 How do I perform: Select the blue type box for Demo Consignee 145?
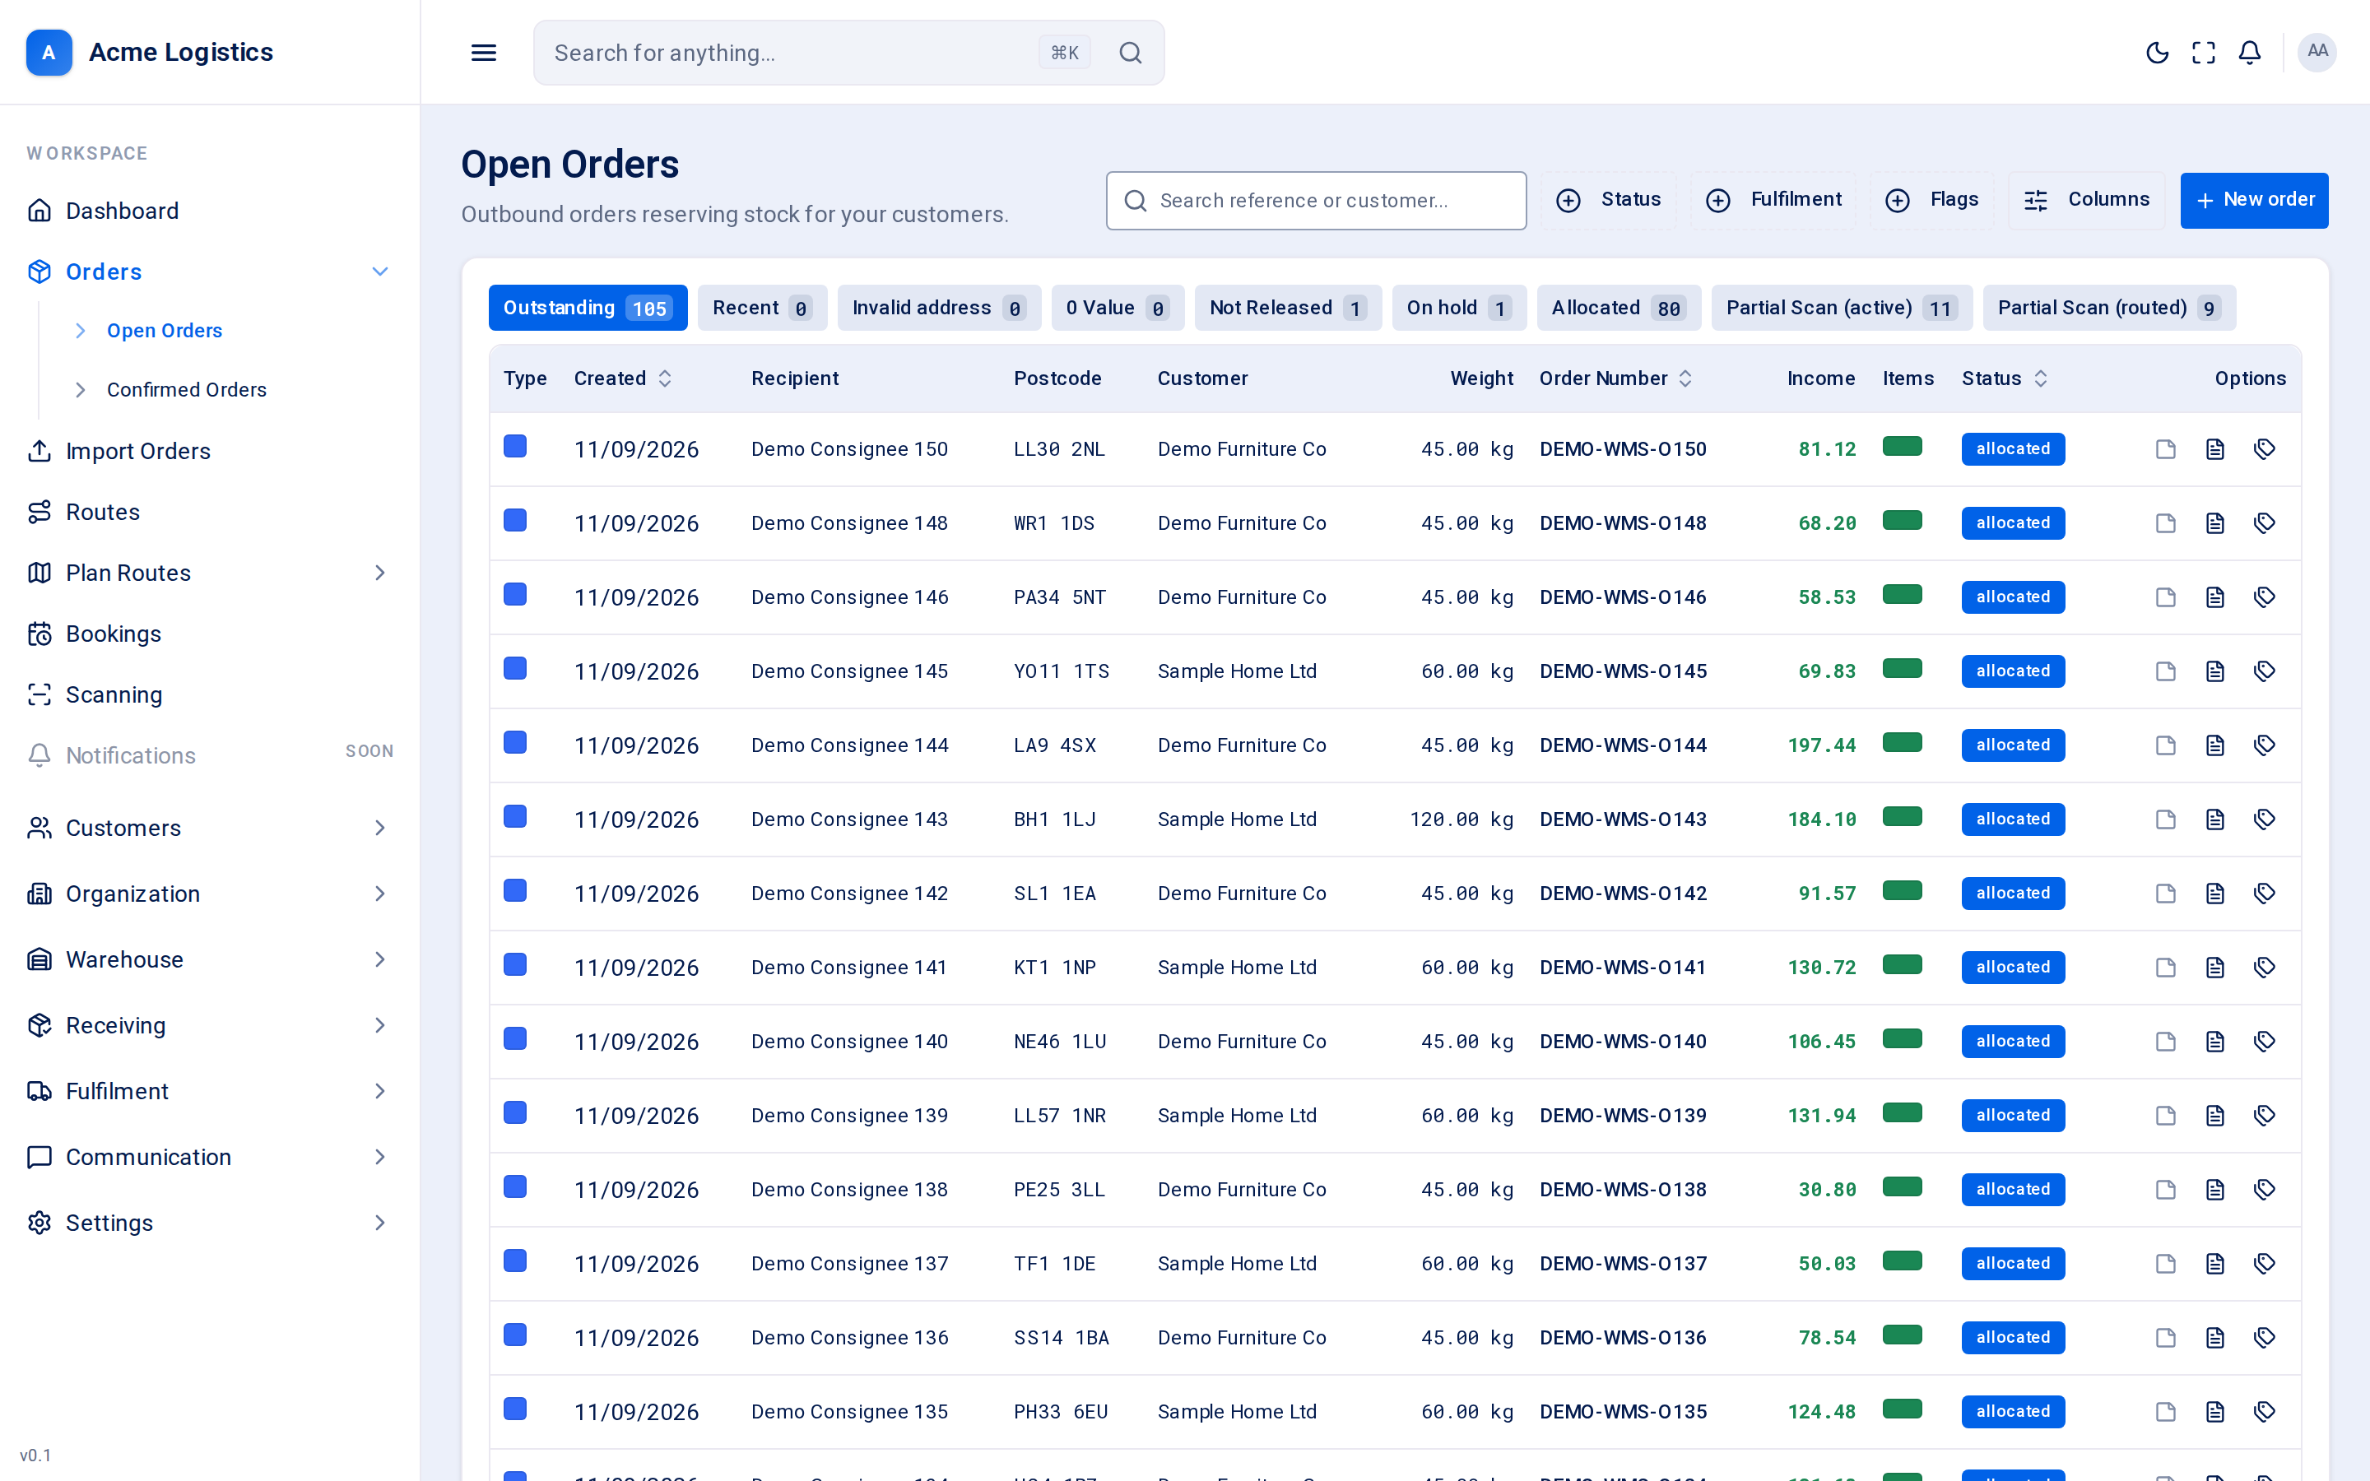pyautogui.click(x=515, y=669)
